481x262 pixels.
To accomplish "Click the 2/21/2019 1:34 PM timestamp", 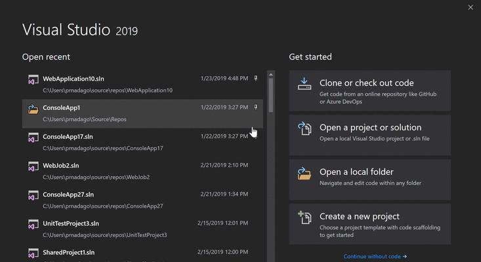I will click(224, 194).
